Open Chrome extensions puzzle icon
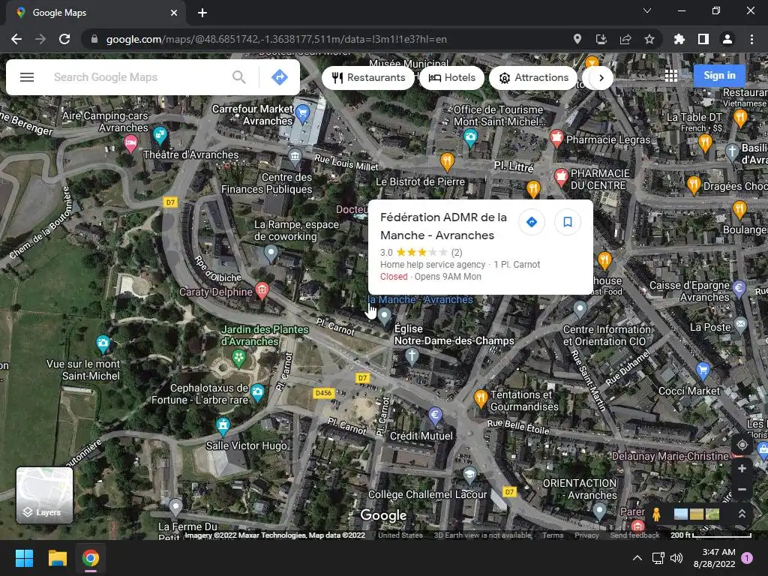Image resolution: width=768 pixels, height=576 pixels. coord(679,39)
